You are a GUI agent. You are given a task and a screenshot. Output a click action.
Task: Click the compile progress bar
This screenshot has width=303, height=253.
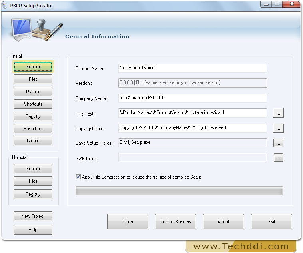pos(179,191)
